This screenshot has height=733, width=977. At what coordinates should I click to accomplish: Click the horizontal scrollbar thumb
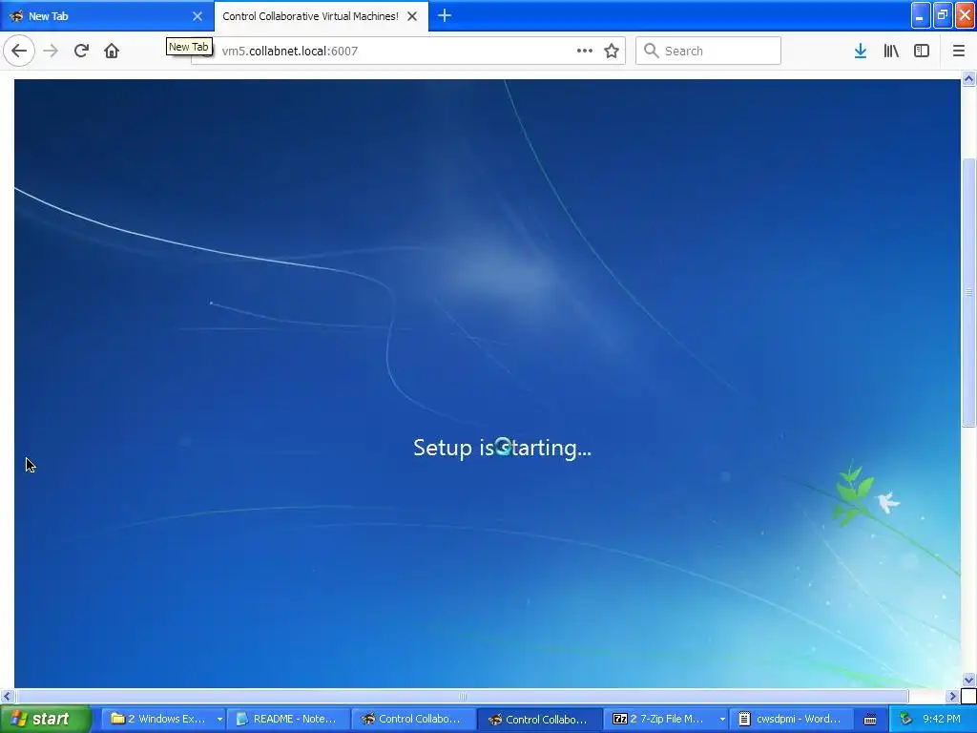tap(461, 696)
